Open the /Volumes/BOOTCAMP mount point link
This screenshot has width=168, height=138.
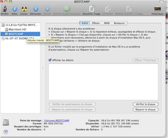(56, 121)
